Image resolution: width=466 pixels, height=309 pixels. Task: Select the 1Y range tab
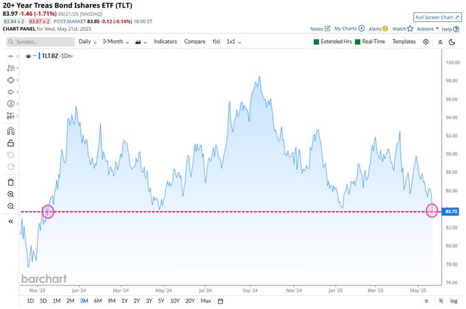tap(125, 301)
